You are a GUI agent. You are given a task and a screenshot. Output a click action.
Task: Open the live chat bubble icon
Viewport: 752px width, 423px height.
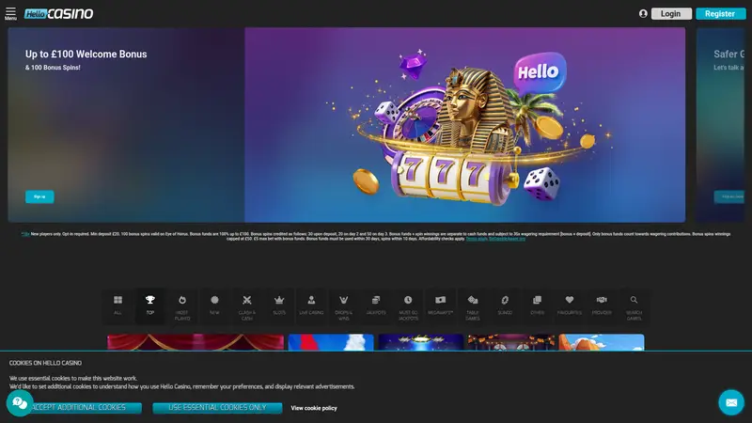[20, 403]
